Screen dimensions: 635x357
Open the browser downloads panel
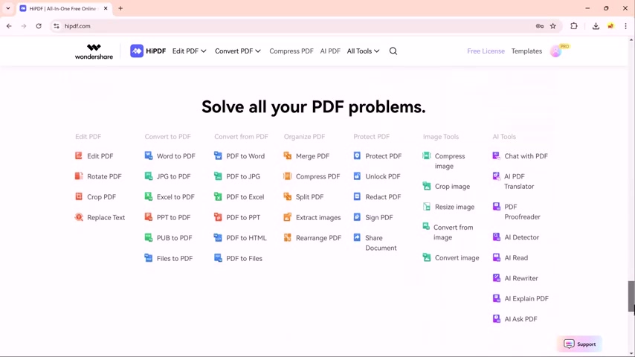pos(596,26)
